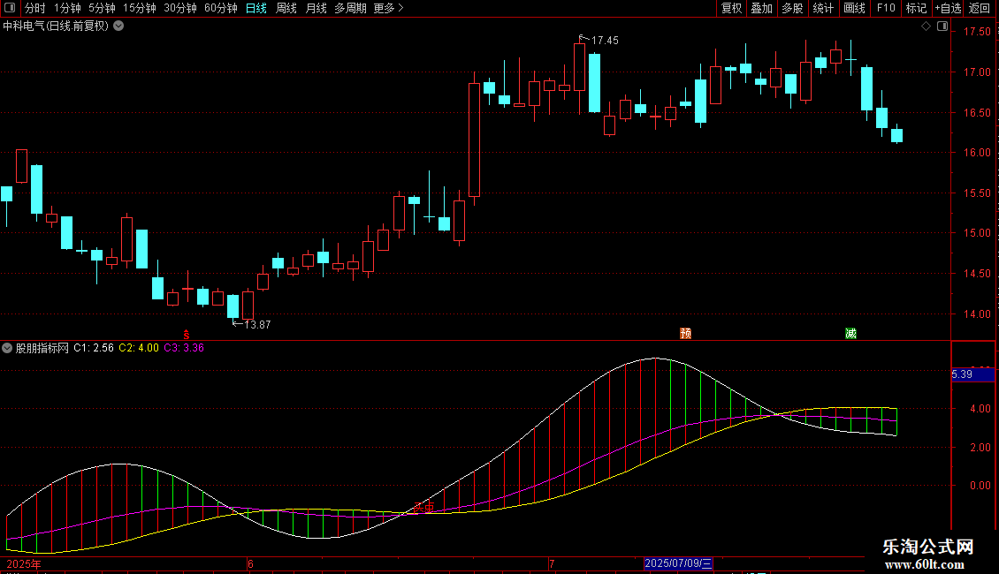Activate the 画线 drawing tools
This screenshot has width=999, height=574.
click(x=854, y=8)
